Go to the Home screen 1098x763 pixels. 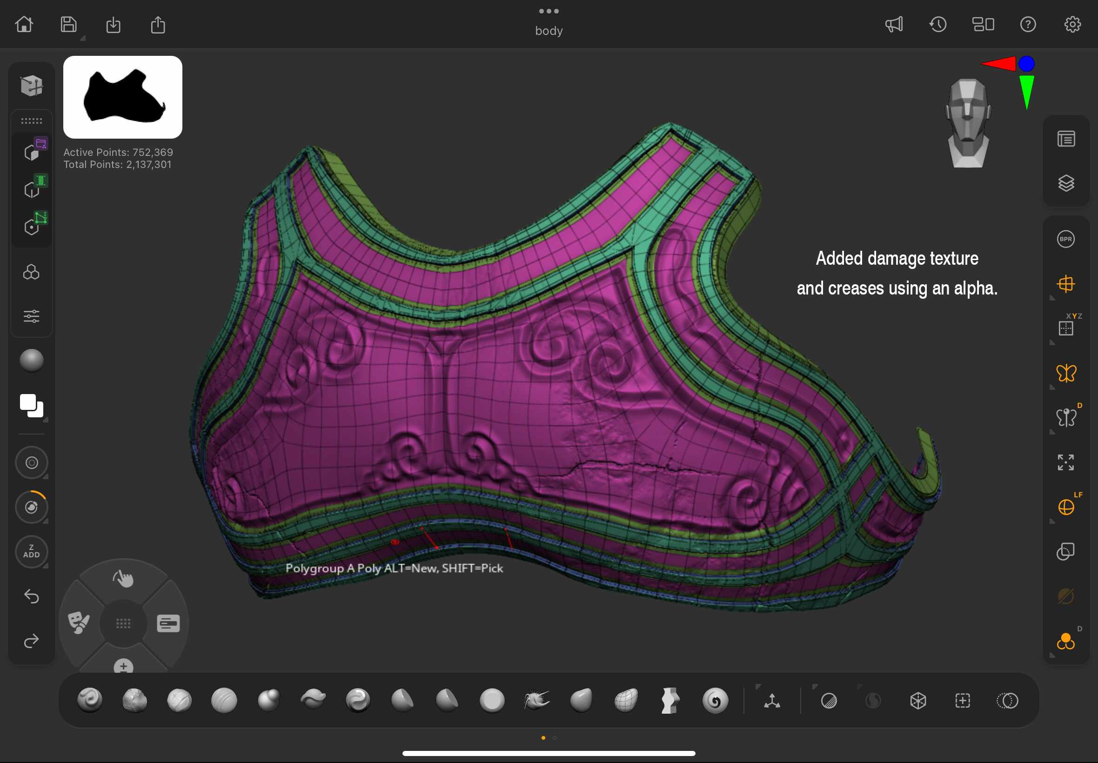(x=24, y=24)
